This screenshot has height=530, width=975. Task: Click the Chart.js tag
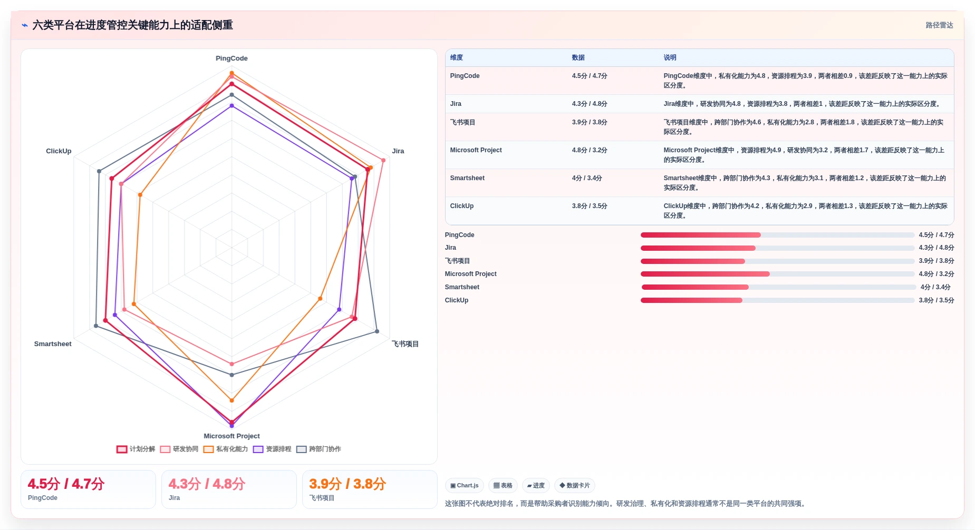click(x=465, y=486)
